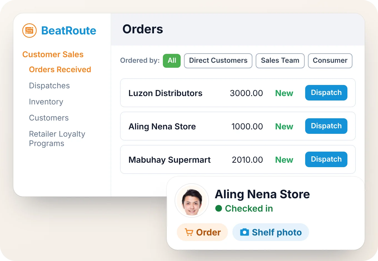Click the Checked in status text

(249, 208)
